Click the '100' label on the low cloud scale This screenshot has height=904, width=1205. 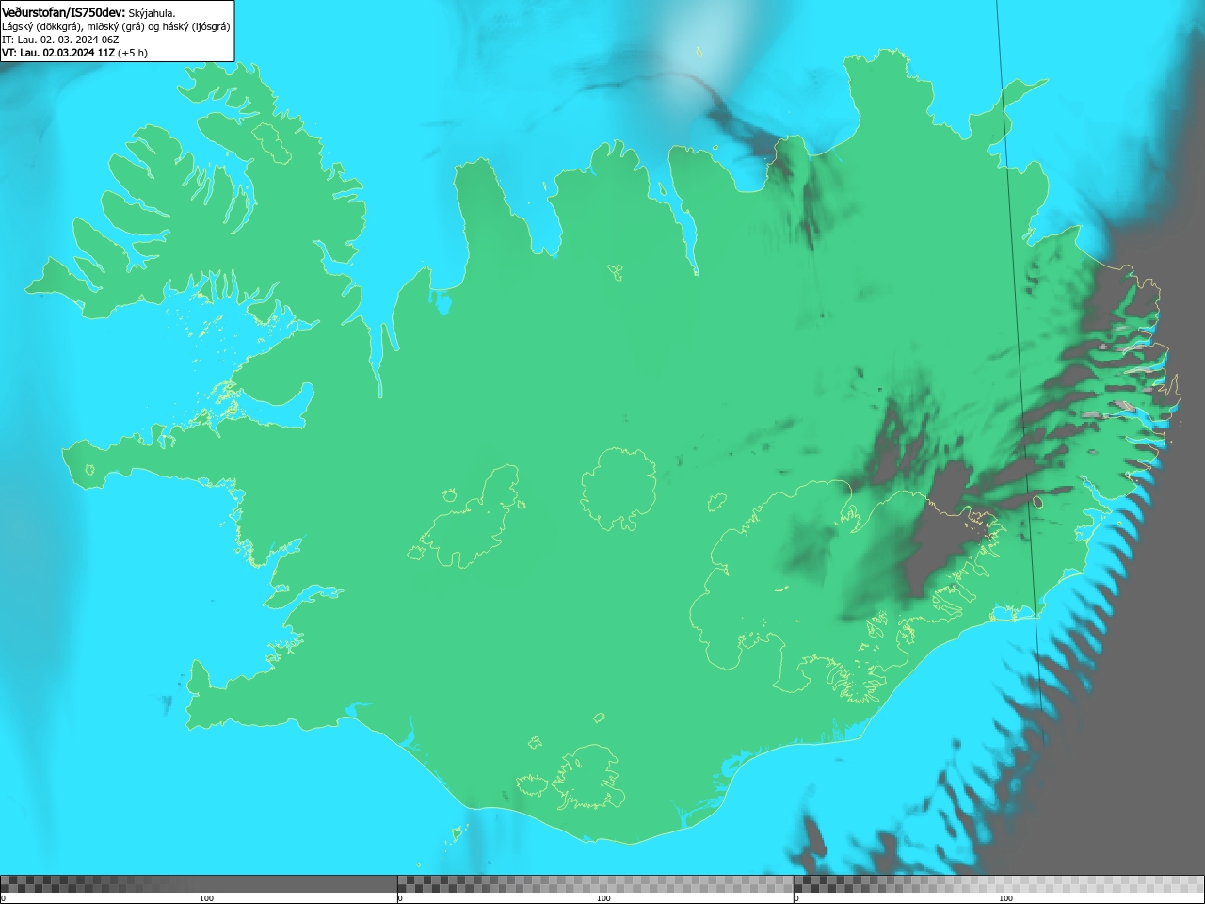point(206,898)
